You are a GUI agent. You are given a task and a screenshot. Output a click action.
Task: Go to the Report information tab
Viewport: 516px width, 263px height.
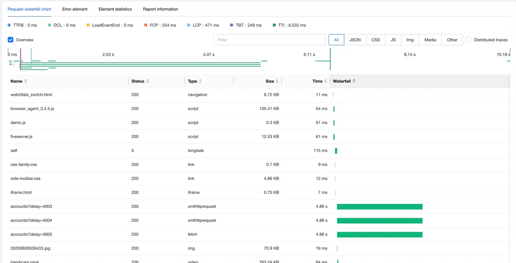160,9
